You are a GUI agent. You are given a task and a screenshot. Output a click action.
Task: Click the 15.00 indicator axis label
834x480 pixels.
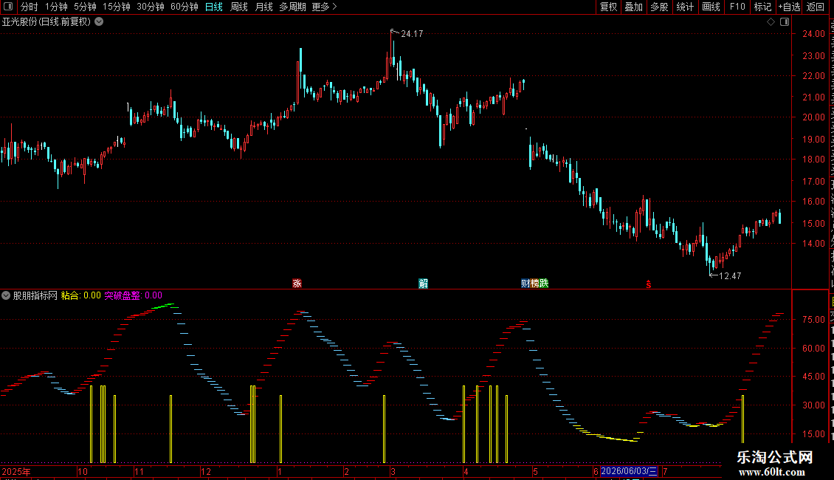814,434
